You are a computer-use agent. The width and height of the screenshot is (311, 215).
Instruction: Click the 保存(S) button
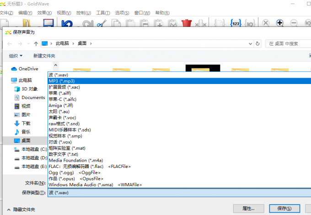coord(284,209)
